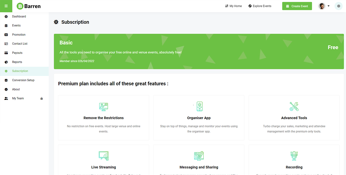Select the Organiser App feature card
The height and width of the screenshot is (175, 346).
coord(199,118)
